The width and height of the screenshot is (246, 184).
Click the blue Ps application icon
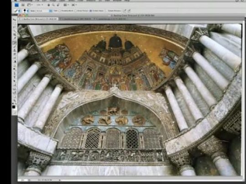[x=16, y=5]
